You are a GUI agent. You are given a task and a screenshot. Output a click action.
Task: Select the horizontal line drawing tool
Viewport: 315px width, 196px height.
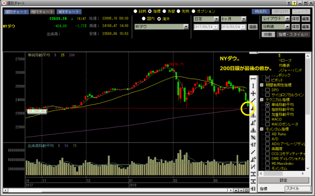pyautogui.click(x=253, y=79)
